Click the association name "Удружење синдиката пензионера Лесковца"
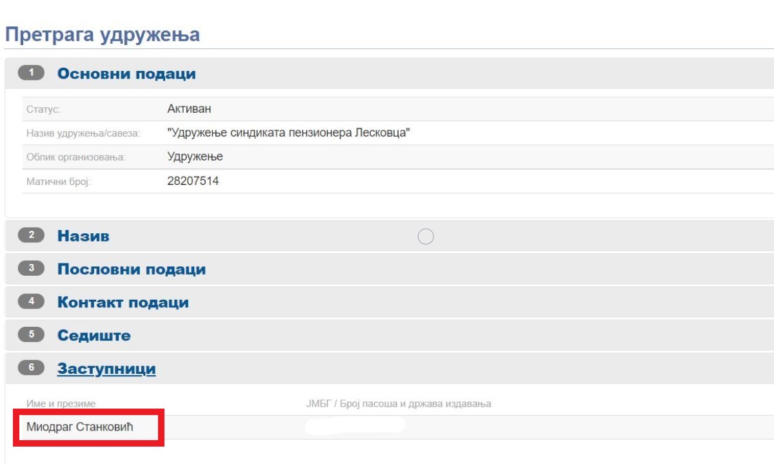Screen dimensions: 774x464 [289, 133]
